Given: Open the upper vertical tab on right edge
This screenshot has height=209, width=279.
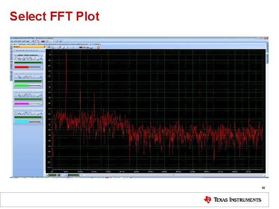Looking at the screenshot, I should tap(267, 48).
